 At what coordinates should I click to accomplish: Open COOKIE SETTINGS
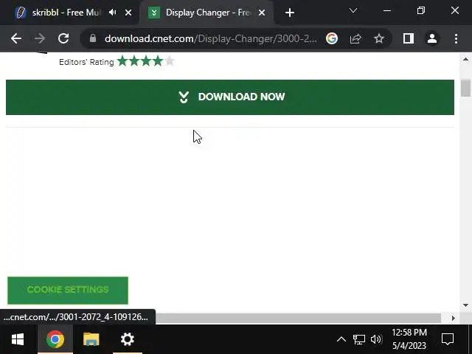68,291
